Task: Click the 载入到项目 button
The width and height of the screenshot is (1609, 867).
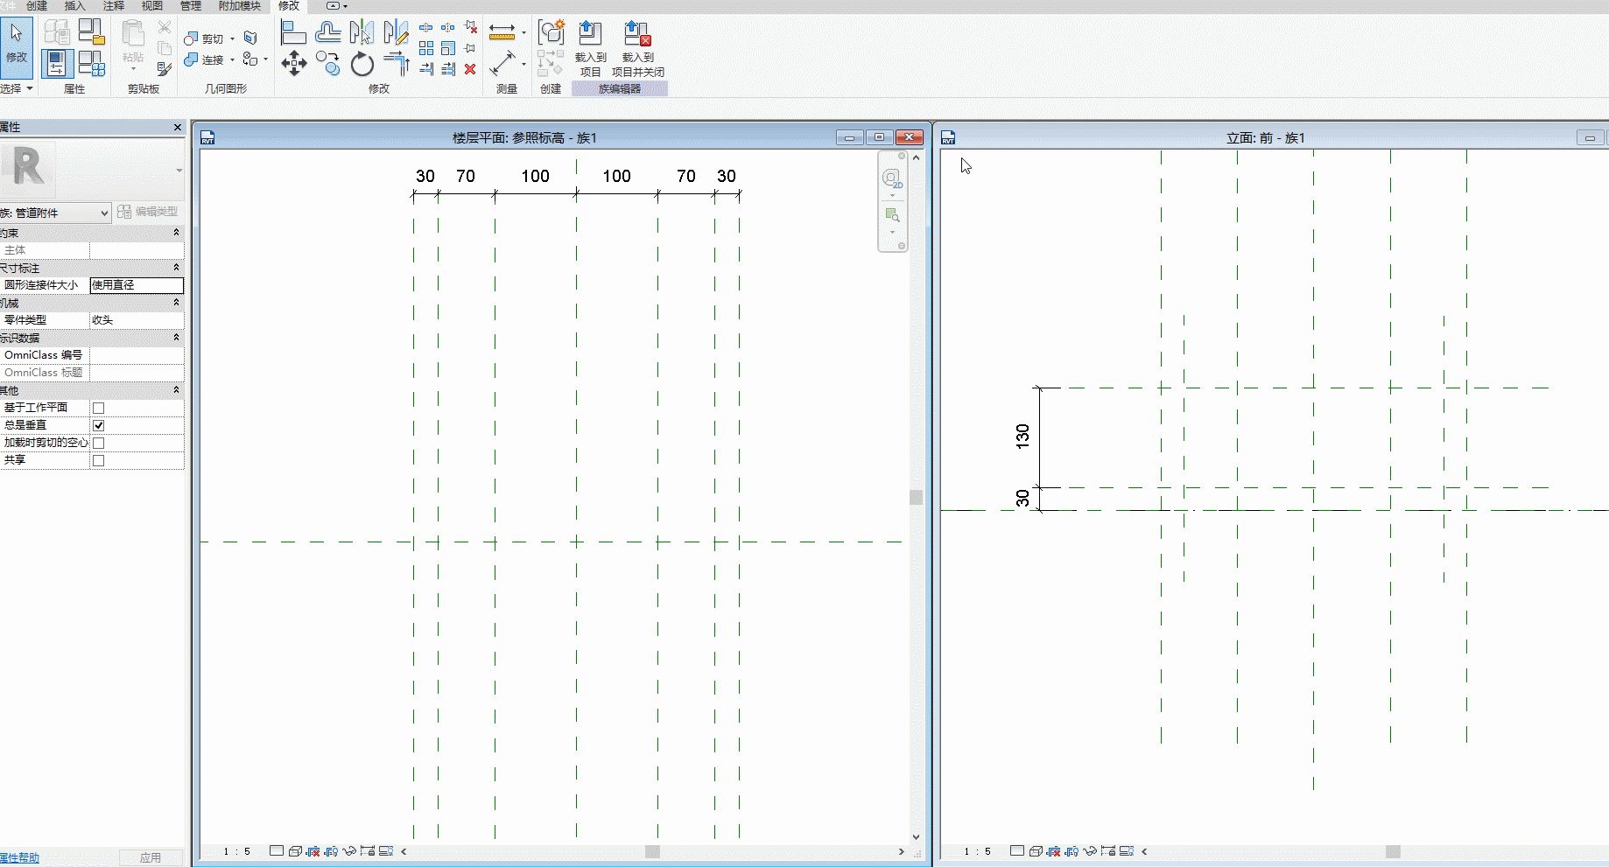Action: click(590, 49)
